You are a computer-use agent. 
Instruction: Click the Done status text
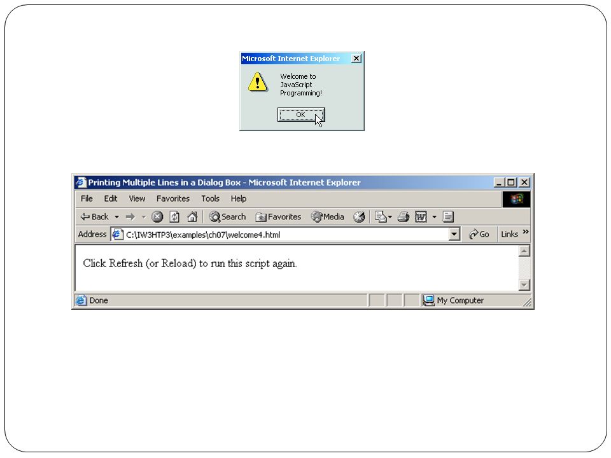pos(99,301)
